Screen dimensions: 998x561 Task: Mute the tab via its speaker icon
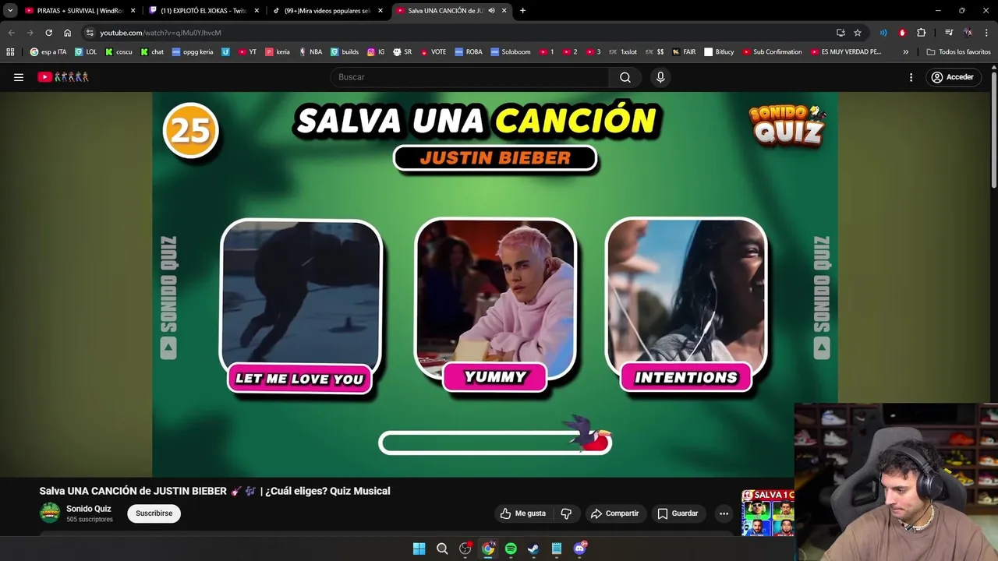[491, 11]
